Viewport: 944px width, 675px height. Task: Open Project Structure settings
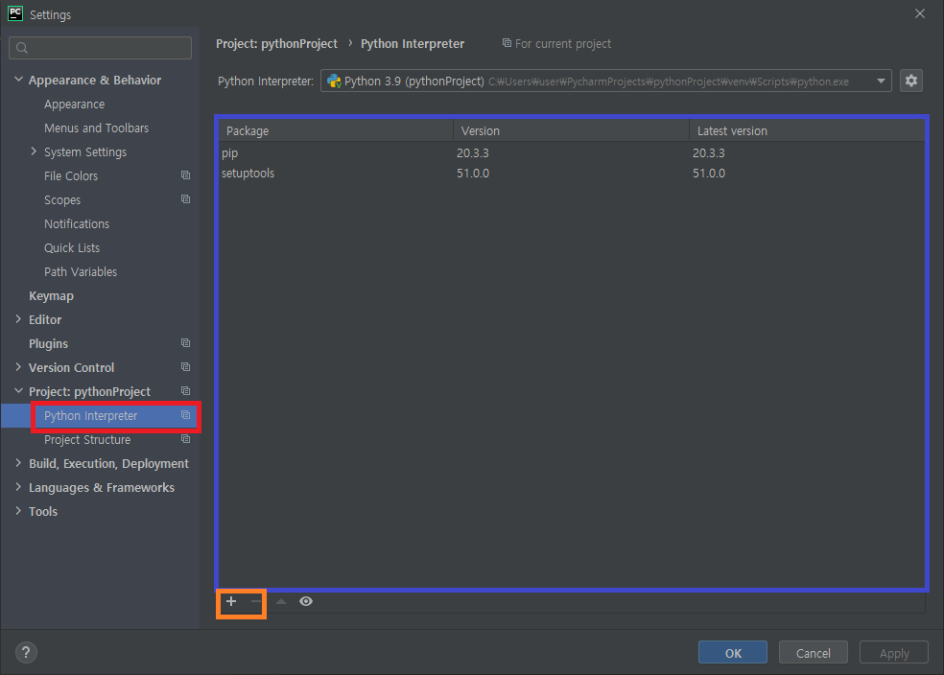tap(87, 440)
